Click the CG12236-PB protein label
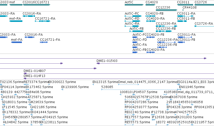This screenshot has width=214, height=126. [x=167, y=45]
